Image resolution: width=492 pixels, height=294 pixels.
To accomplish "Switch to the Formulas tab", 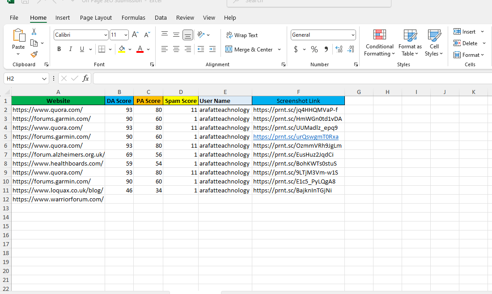I will coord(133,17).
